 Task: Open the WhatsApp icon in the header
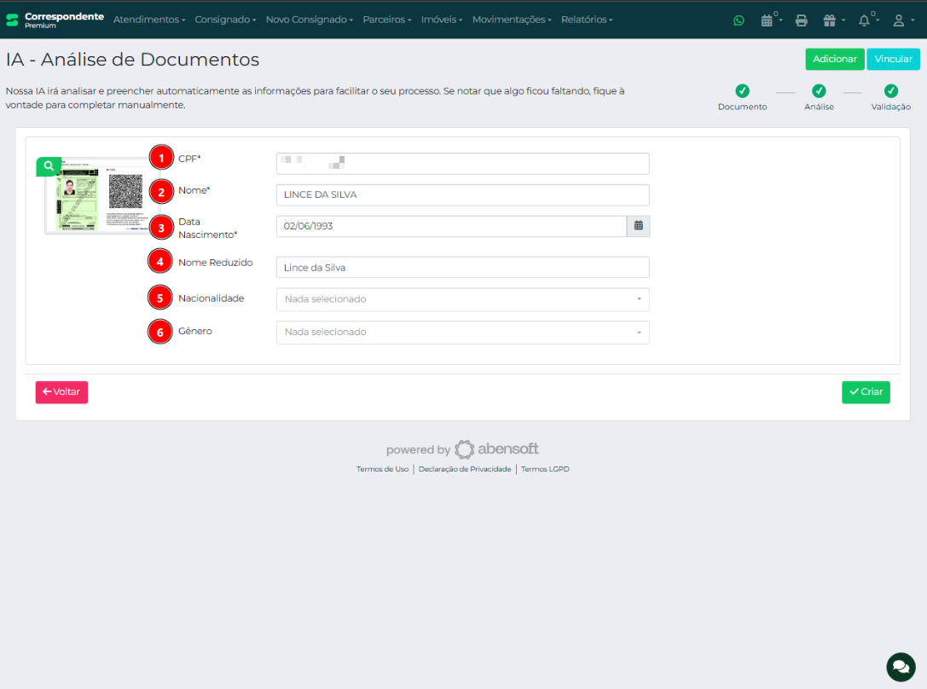pyautogui.click(x=739, y=20)
